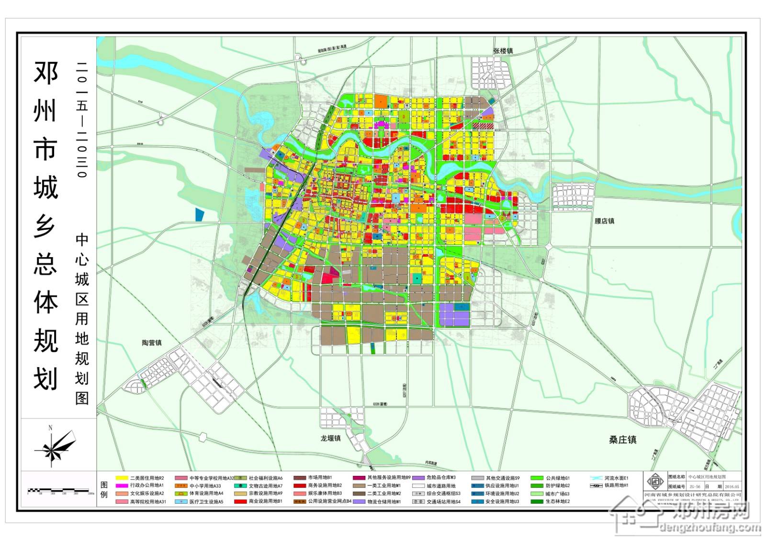Viewport: 766px width, 541px height.
Task: Select the 生态林地E2 dark green swatch
Action: coord(537,502)
